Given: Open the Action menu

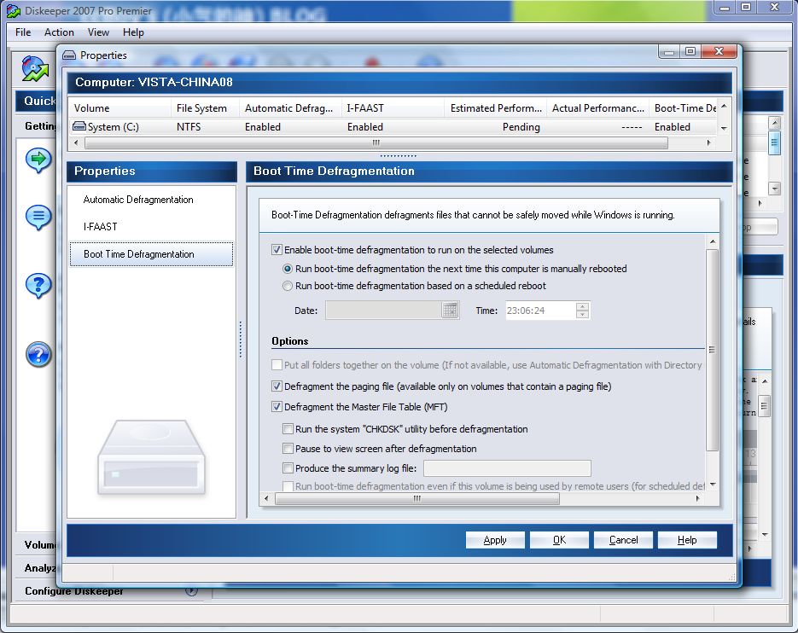Looking at the screenshot, I should [59, 32].
